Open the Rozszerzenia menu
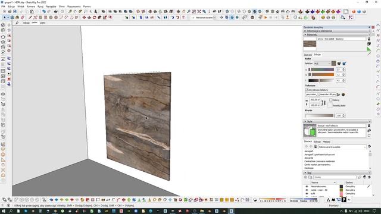 click(74, 7)
